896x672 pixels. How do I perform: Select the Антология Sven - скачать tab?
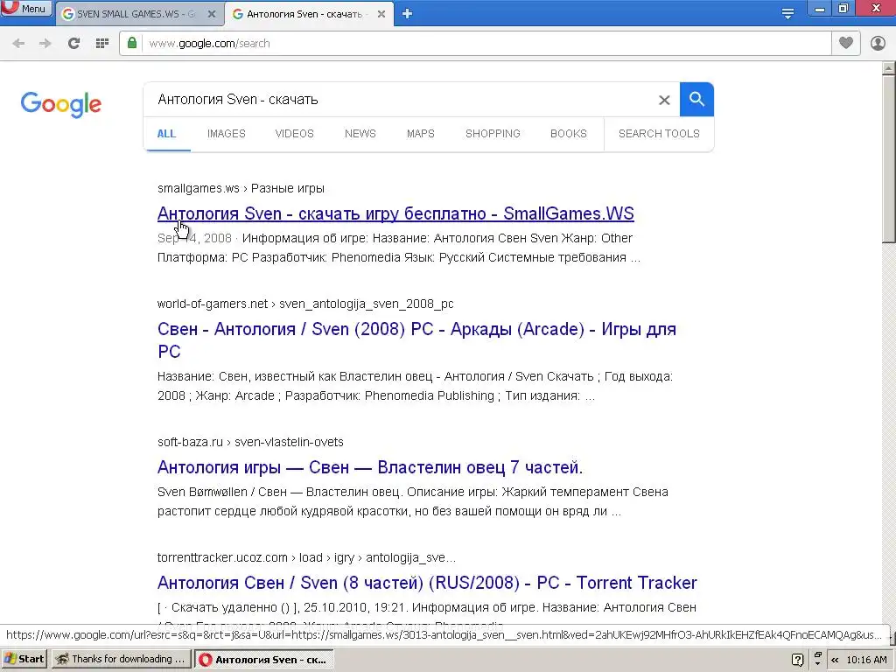pyautogui.click(x=304, y=14)
